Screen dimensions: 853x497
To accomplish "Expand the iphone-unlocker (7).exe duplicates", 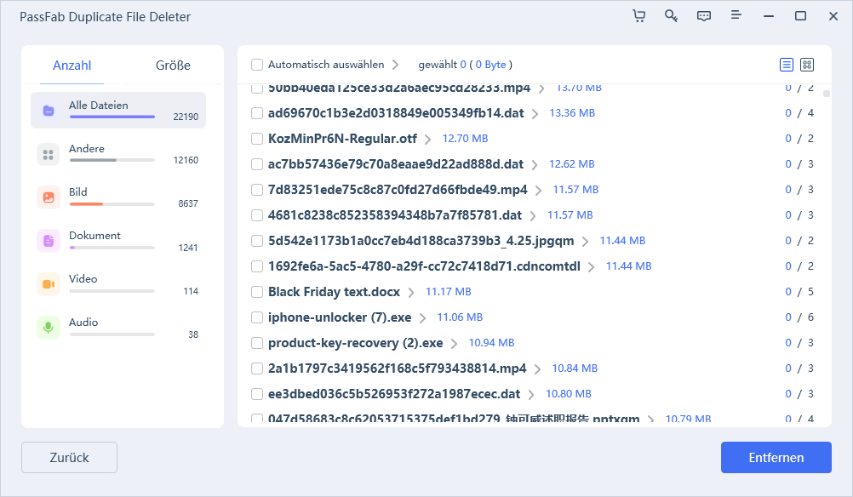I will [423, 317].
